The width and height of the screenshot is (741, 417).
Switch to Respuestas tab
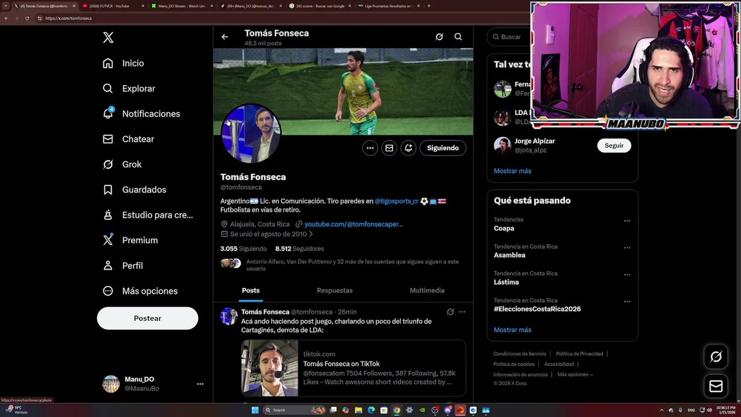click(335, 291)
